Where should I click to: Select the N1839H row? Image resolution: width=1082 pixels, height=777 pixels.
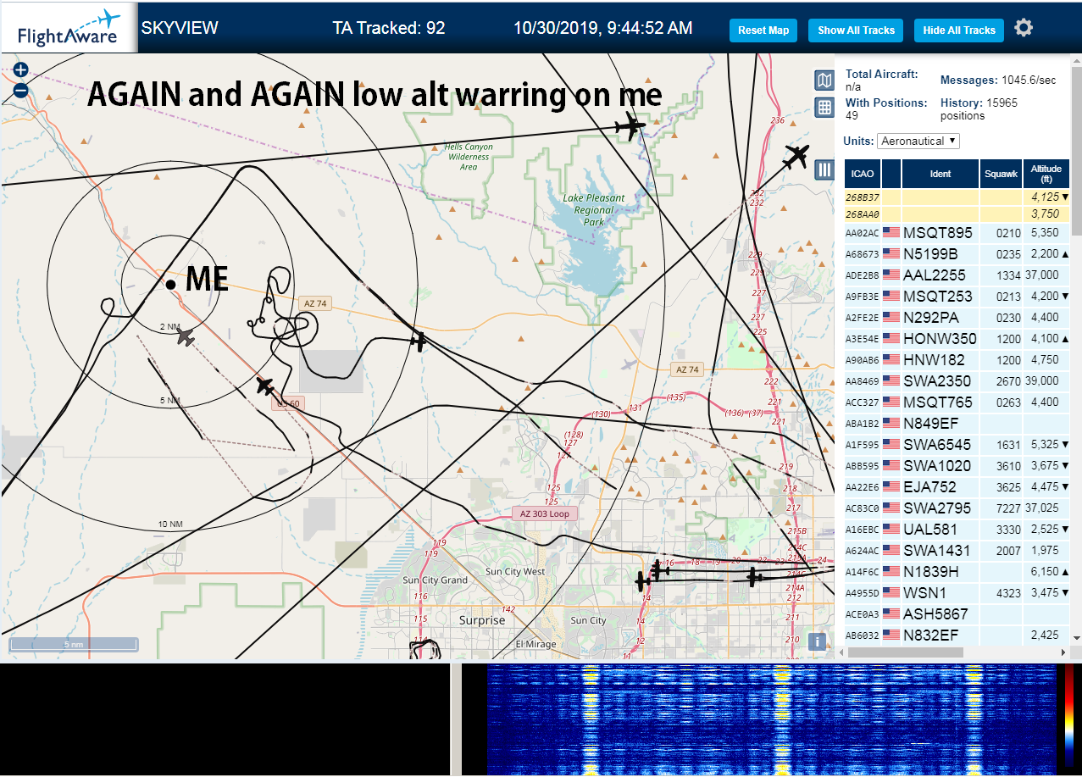957,571
